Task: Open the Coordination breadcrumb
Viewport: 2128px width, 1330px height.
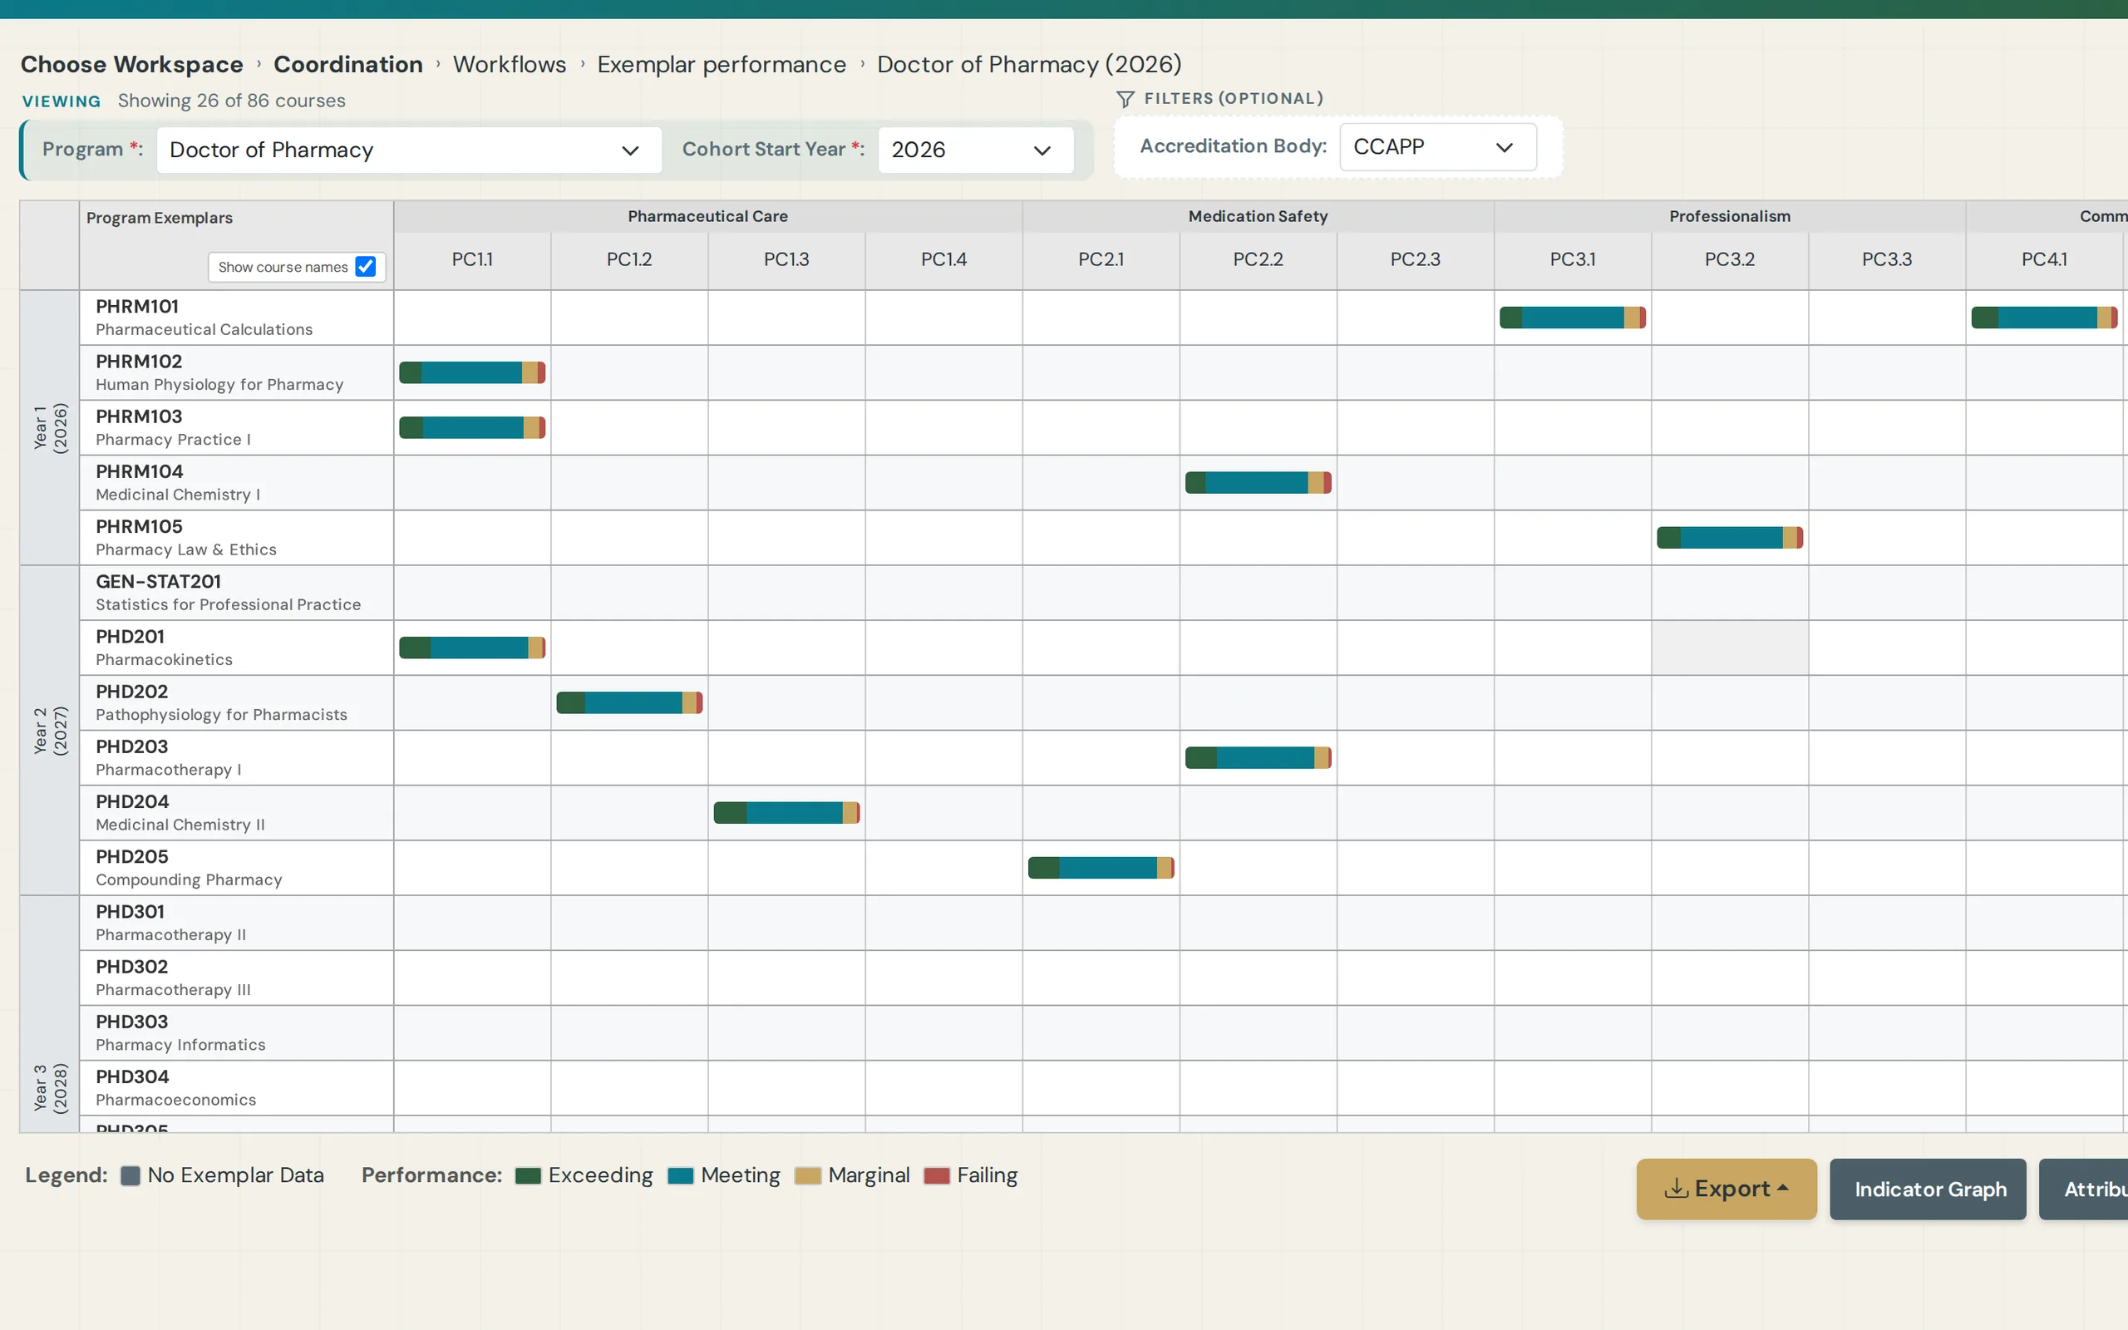Action: (348, 64)
